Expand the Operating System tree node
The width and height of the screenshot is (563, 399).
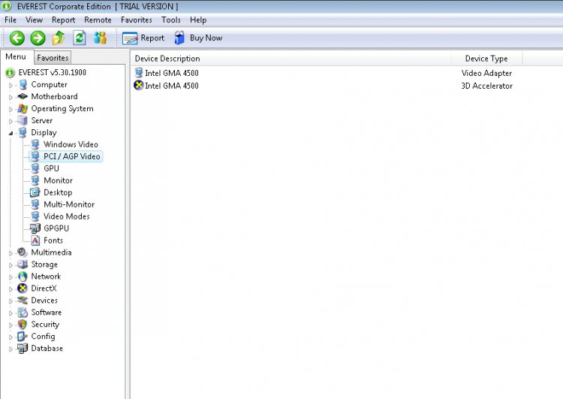coord(11,109)
